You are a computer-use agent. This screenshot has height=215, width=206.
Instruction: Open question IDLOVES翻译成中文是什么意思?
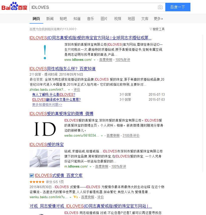click(56, 99)
